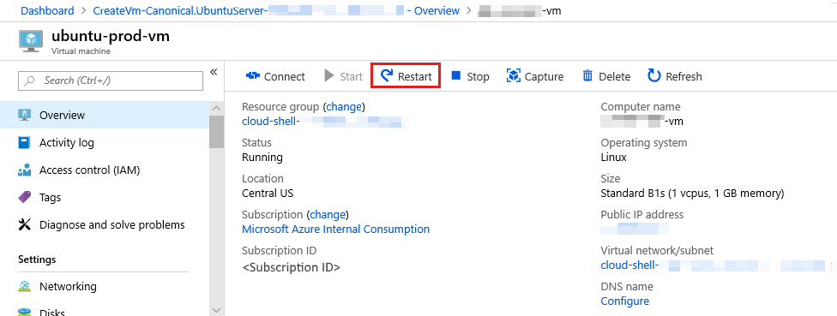Open the Activity log

click(67, 143)
